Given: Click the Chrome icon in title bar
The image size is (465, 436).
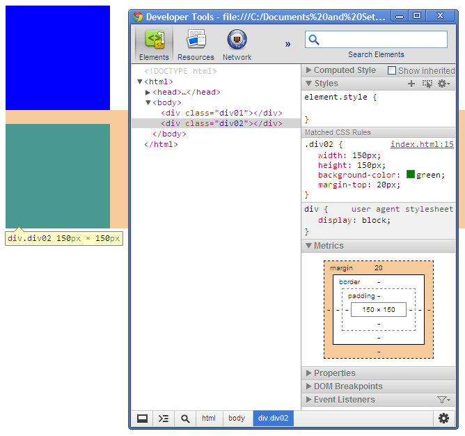Looking at the screenshot, I should [x=138, y=17].
